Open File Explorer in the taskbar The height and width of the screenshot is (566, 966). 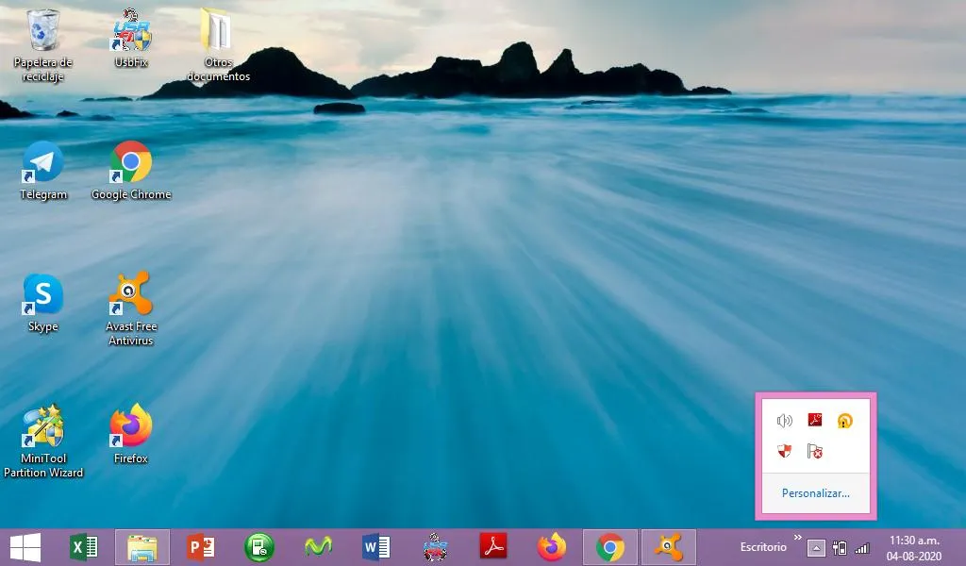(x=142, y=547)
